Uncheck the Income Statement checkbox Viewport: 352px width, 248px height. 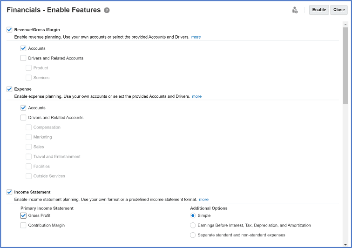[x=9, y=192]
